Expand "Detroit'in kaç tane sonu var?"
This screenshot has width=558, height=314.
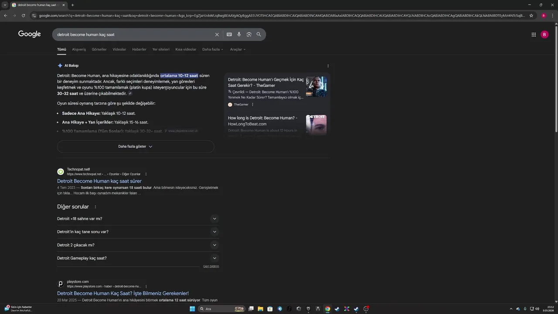(138, 232)
